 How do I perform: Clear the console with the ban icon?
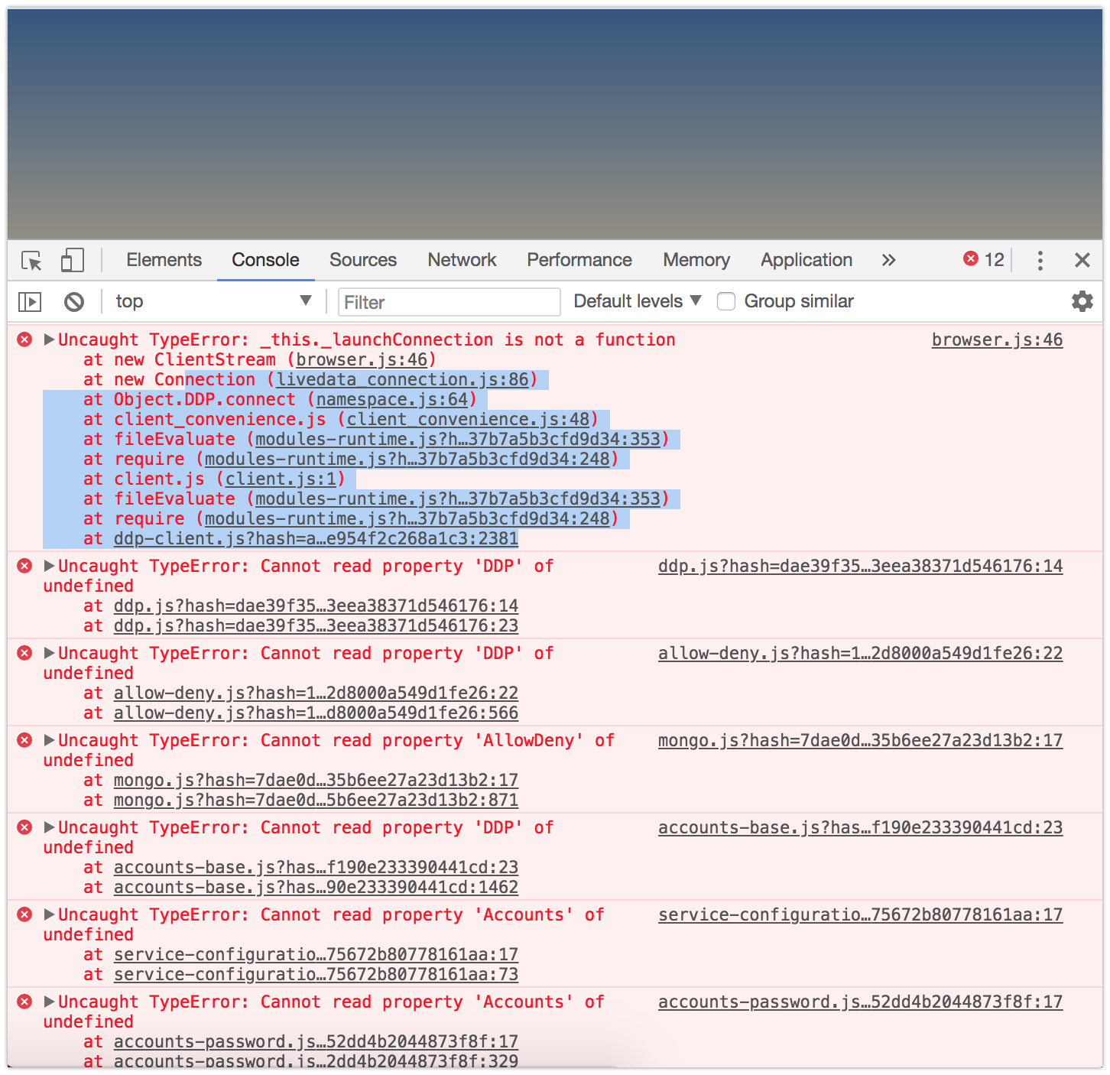tap(74, 302)
